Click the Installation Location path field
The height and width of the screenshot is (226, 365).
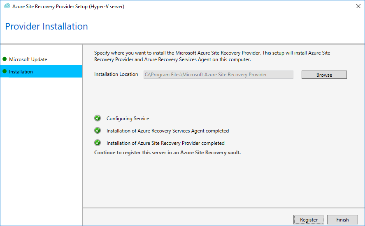[219, 75]
